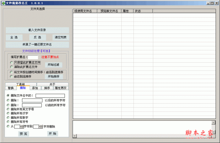Click the log box scroll-up arrow
Image resolution: width=220 pixels, height=143 pixels.
click(x=213, y=123)
